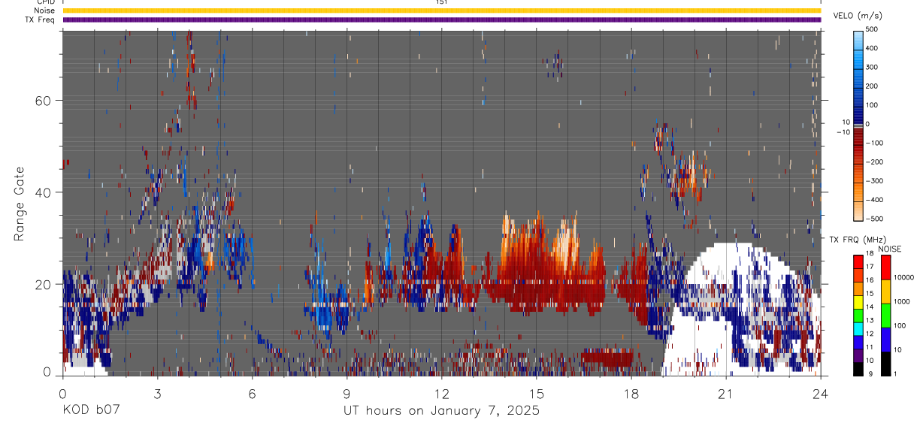Image resolution: width=923 pixels, height=426 pixels.
Task: Click the 'TX FRQ (MHz)' legend title
Action: 859,240
